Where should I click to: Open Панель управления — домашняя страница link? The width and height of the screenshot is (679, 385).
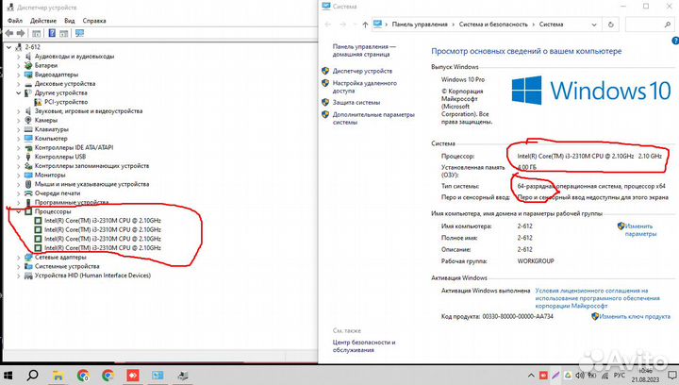coord(364,50)
